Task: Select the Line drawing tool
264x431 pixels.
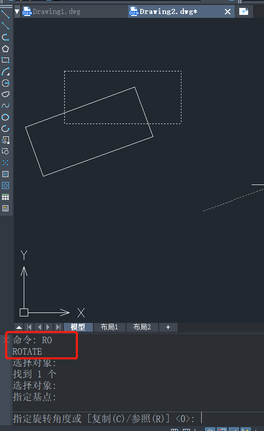Action: coord(5,14)
